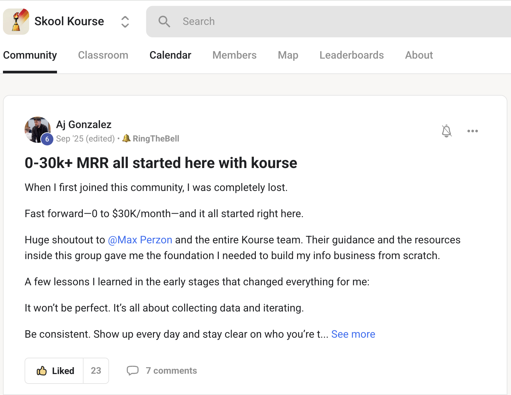
Task: Expand the post with See more
Action: [353, 334]
